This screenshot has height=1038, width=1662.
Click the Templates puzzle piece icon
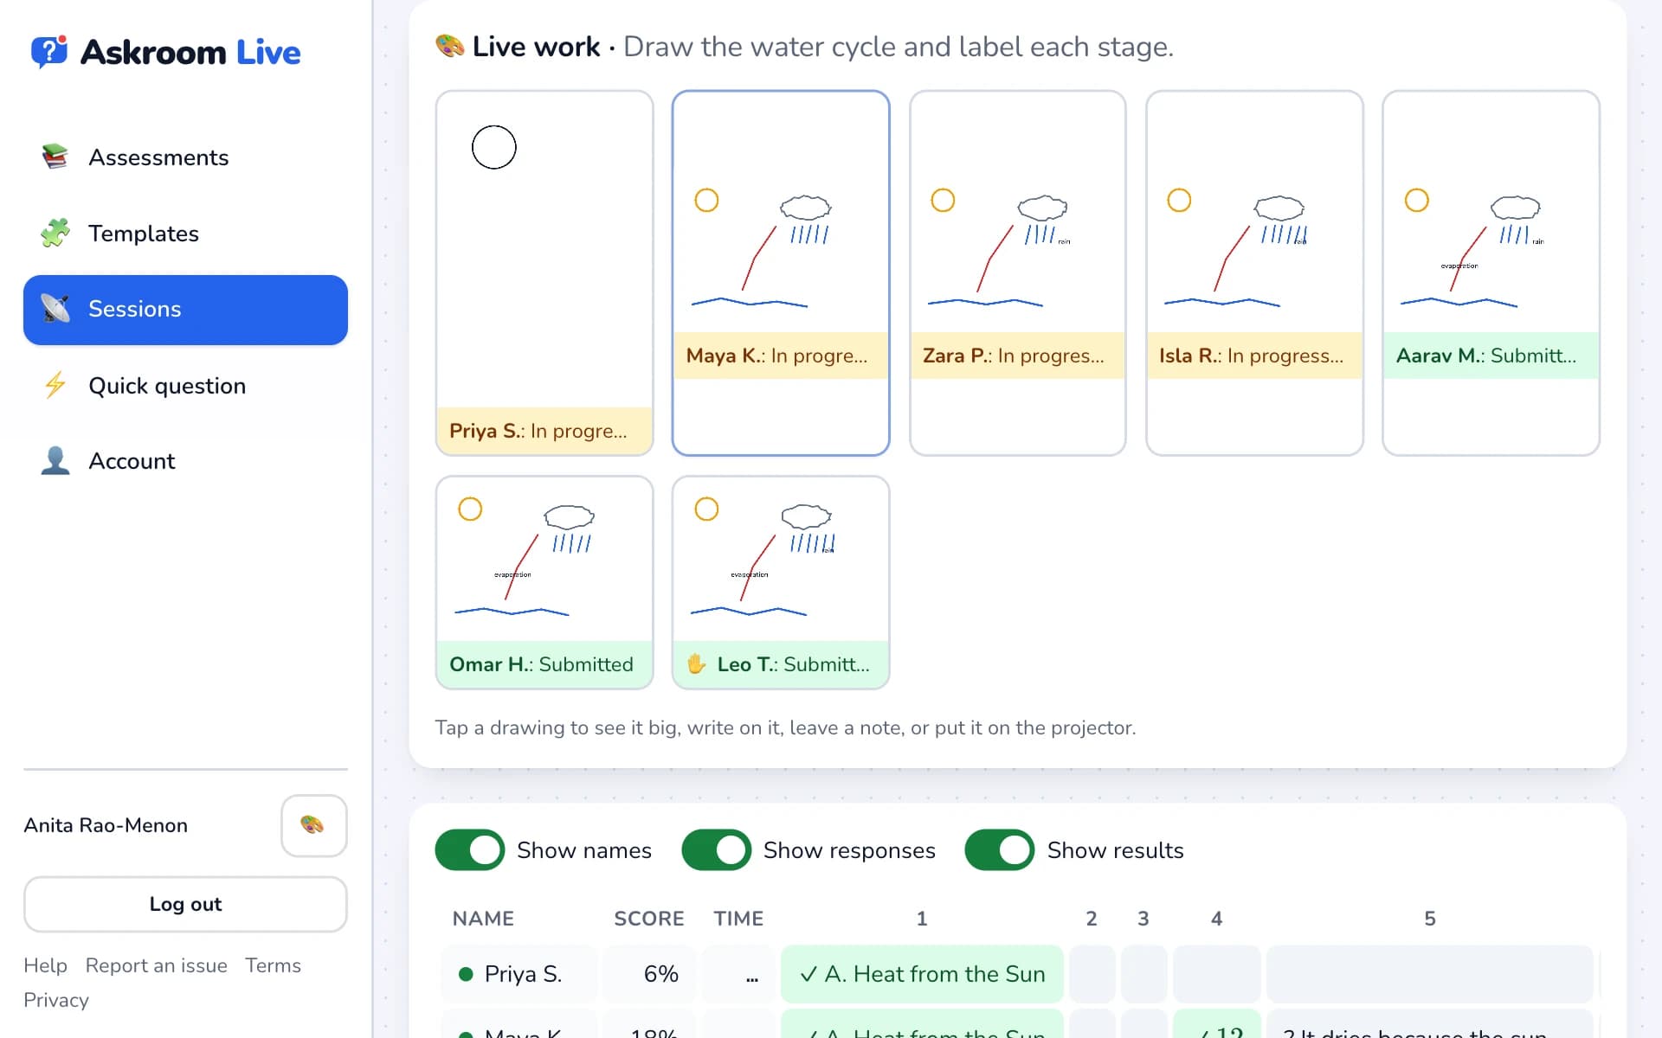point(55,233)
